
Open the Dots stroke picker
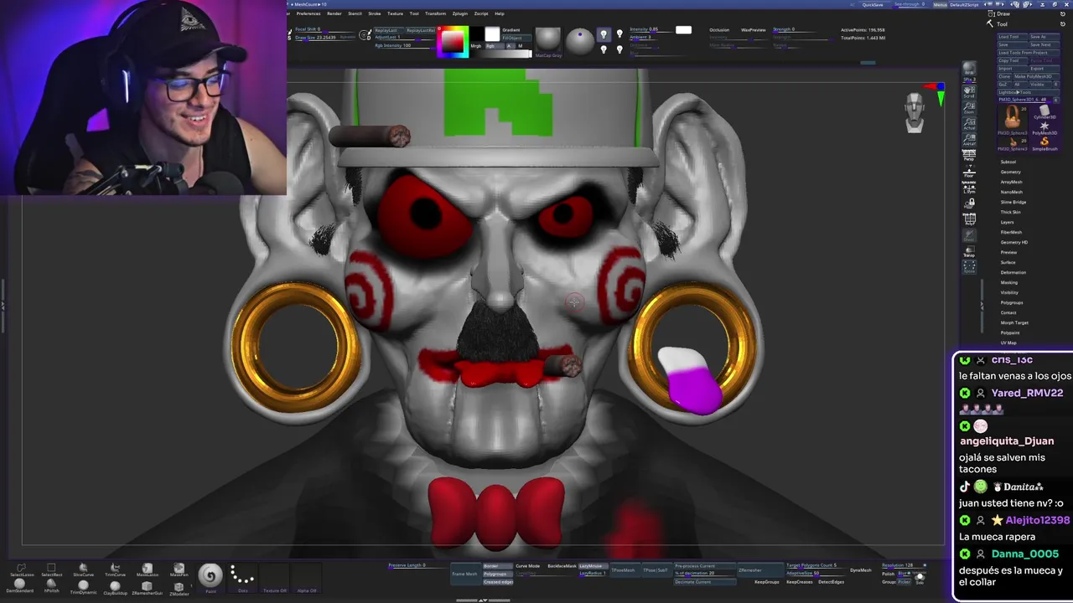(x=242, y=577)
